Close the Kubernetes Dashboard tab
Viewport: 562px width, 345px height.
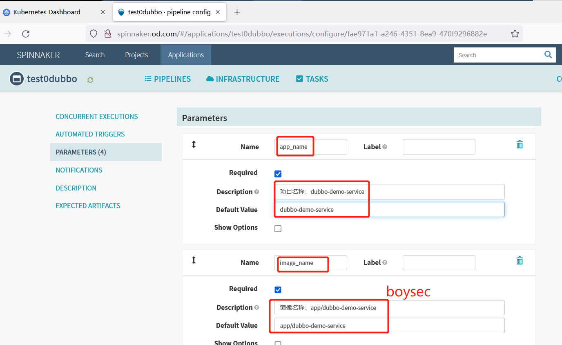click(103, 12)
